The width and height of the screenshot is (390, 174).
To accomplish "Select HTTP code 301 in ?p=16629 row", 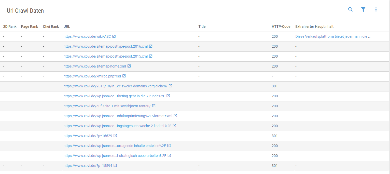I will (x=275, y=136).
